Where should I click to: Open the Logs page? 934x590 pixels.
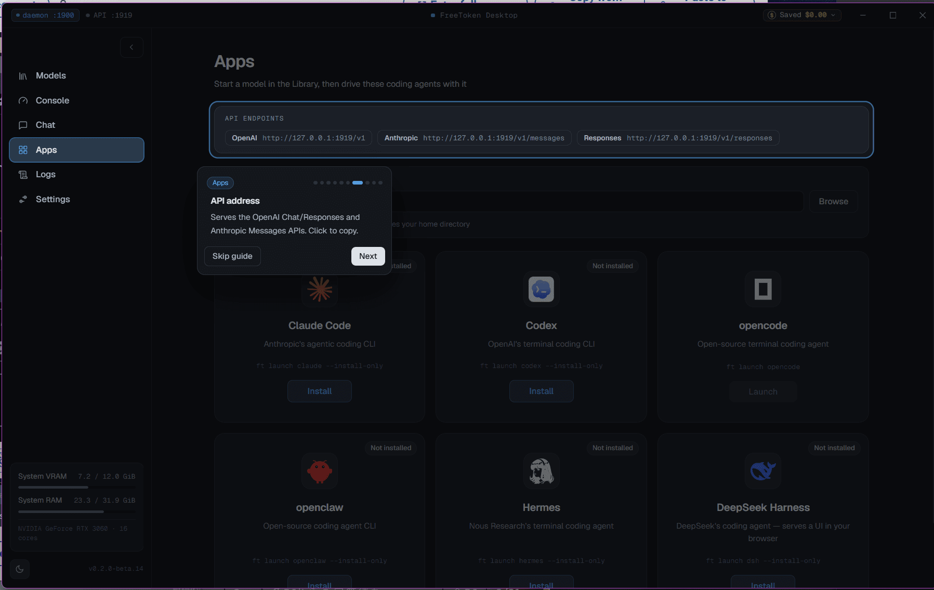click(76, 175)
